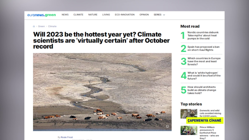Click the image credit info icon
The height and width of the screenshot is (140, 249).
167,126
